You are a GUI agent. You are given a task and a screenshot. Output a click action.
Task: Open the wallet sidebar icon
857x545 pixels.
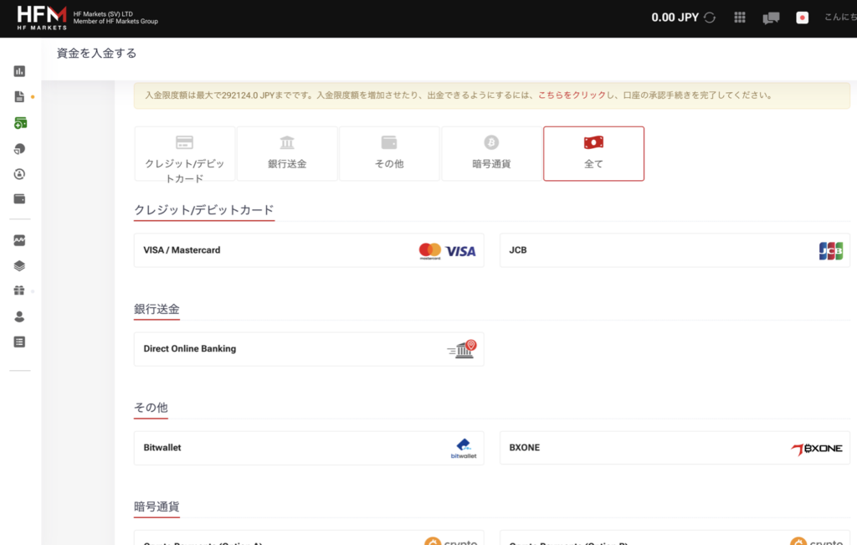[19, 199]
